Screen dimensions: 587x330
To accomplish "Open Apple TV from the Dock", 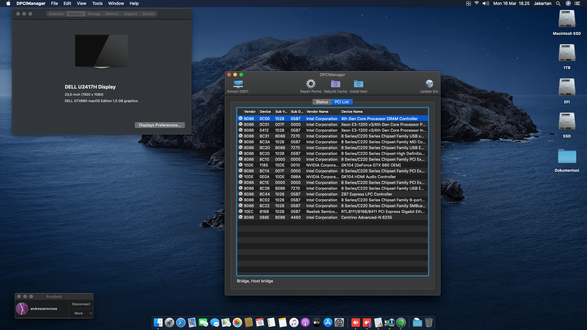I will (x=316, y=322).
